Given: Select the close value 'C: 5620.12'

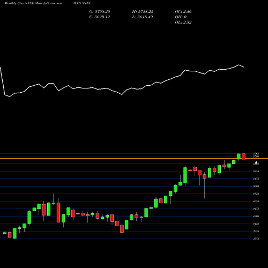Looking at the screenshot, I should pos(100,17).
